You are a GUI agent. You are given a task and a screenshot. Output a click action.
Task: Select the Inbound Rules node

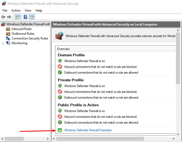point(21,29)
